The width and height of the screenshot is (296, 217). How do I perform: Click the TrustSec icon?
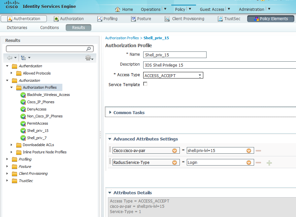[x=220, y=19]
